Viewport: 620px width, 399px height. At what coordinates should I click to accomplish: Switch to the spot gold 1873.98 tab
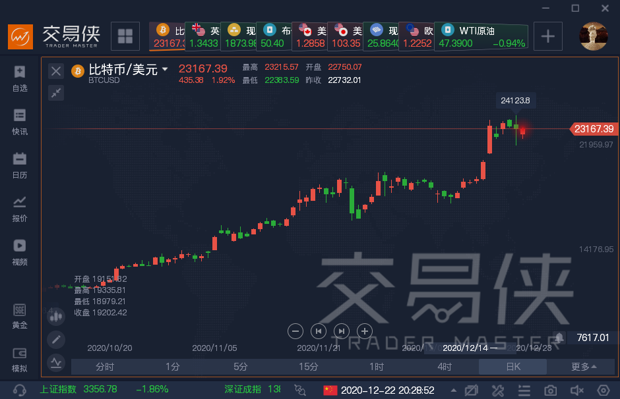coord(238,37)
